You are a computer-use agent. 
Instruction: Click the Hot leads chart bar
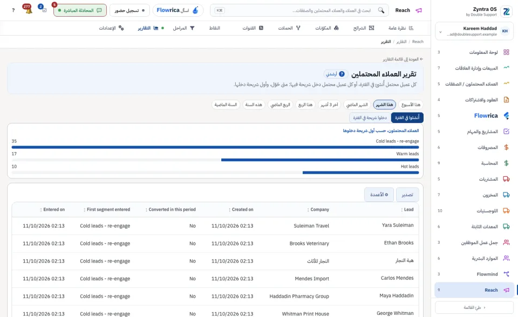(x=361, y=173)
